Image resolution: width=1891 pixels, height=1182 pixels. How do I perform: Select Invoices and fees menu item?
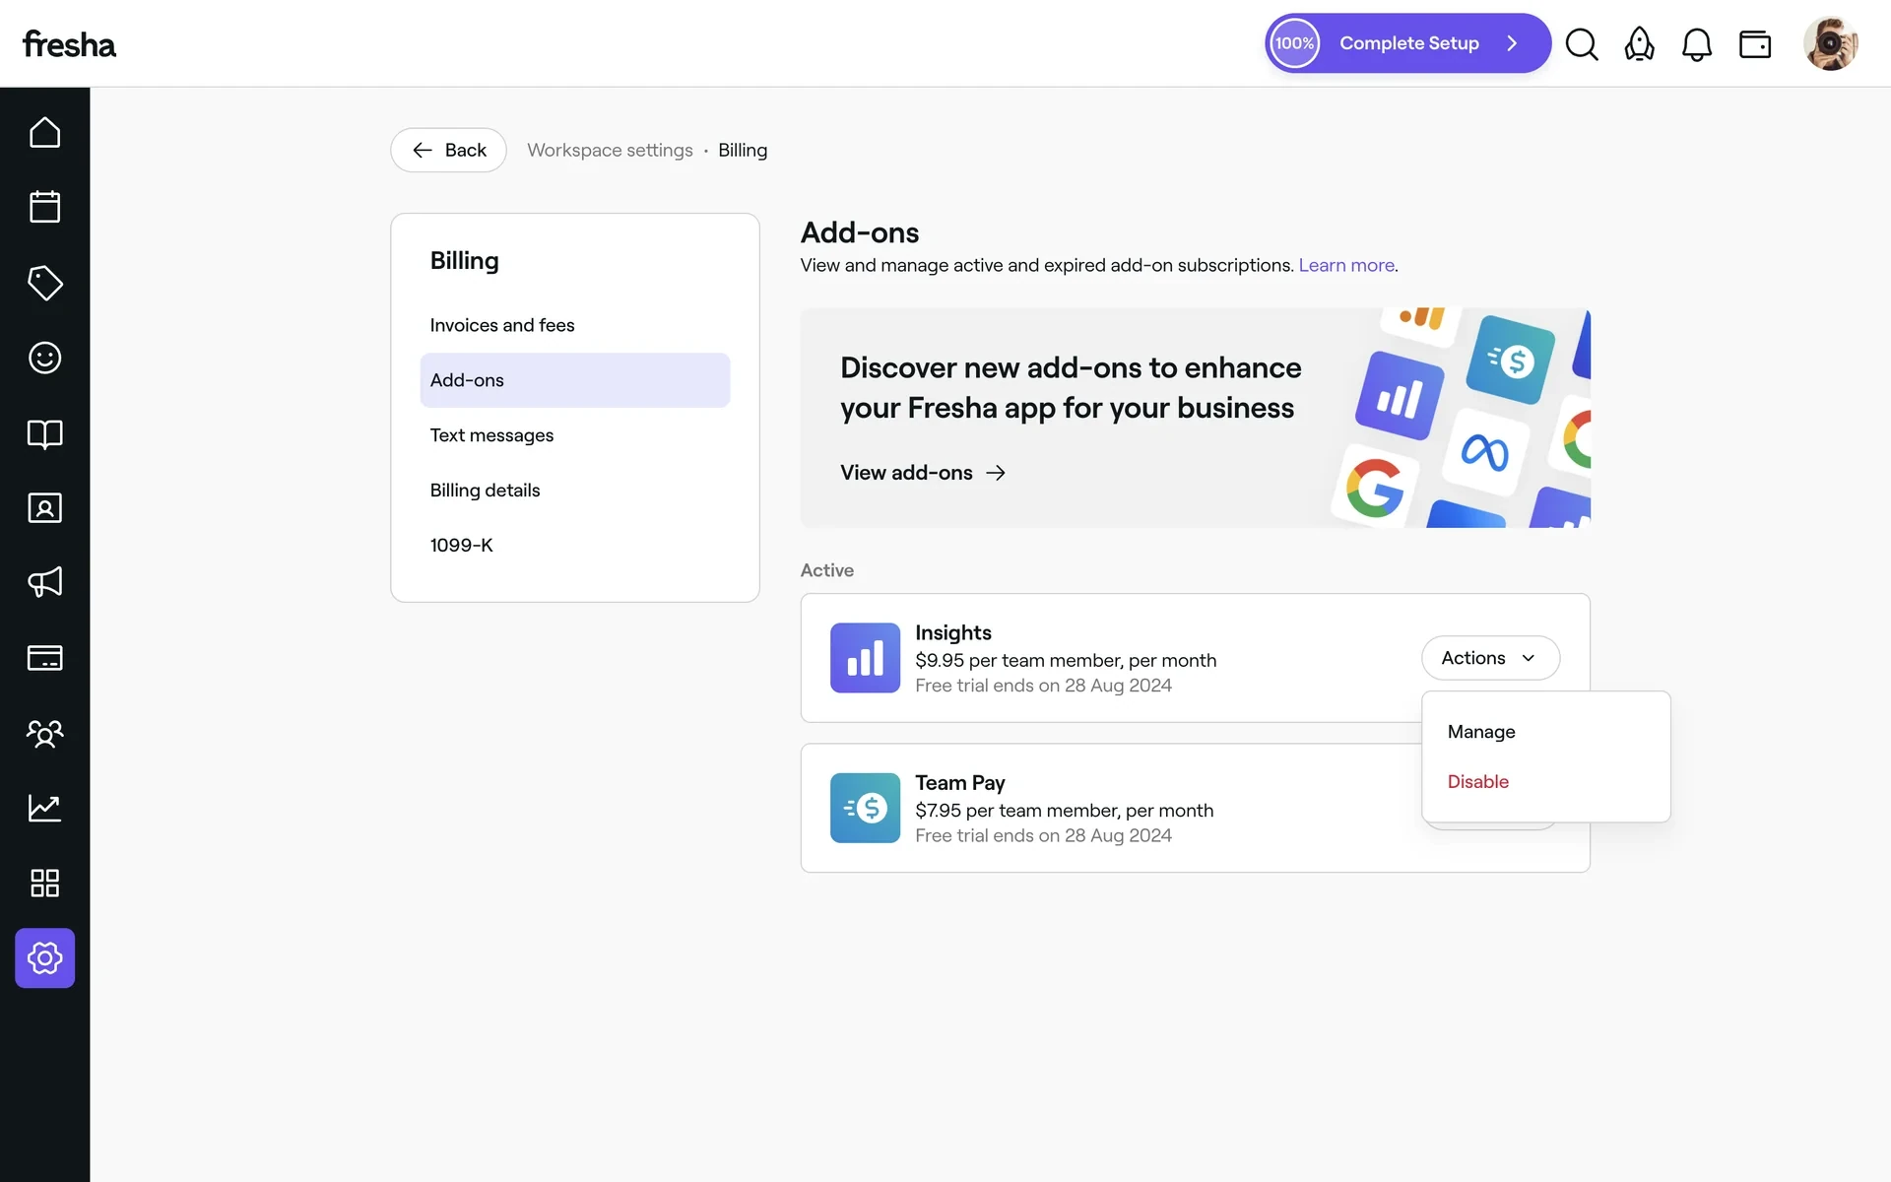[575, 325]
